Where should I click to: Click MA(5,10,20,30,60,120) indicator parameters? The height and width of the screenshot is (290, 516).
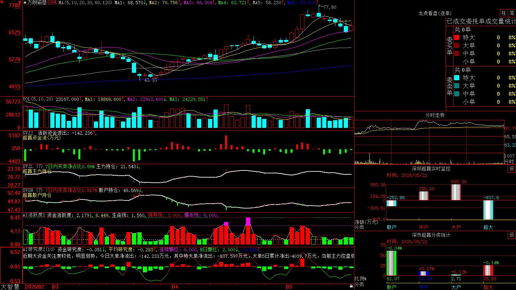[x=85, y=3]
